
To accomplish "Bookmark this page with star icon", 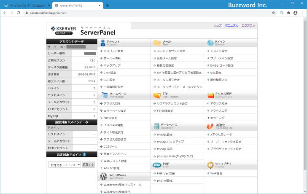I will point(274,13).
